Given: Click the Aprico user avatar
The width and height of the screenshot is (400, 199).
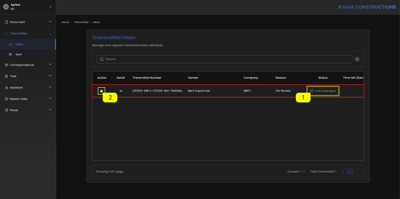Looking at the screenshot, I should tap(6, 7).
